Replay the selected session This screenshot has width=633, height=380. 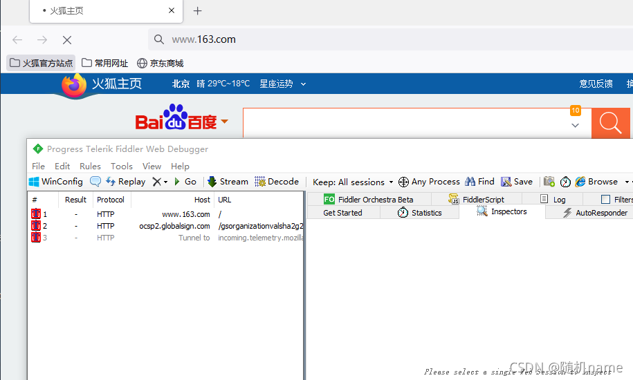[125, 182]
